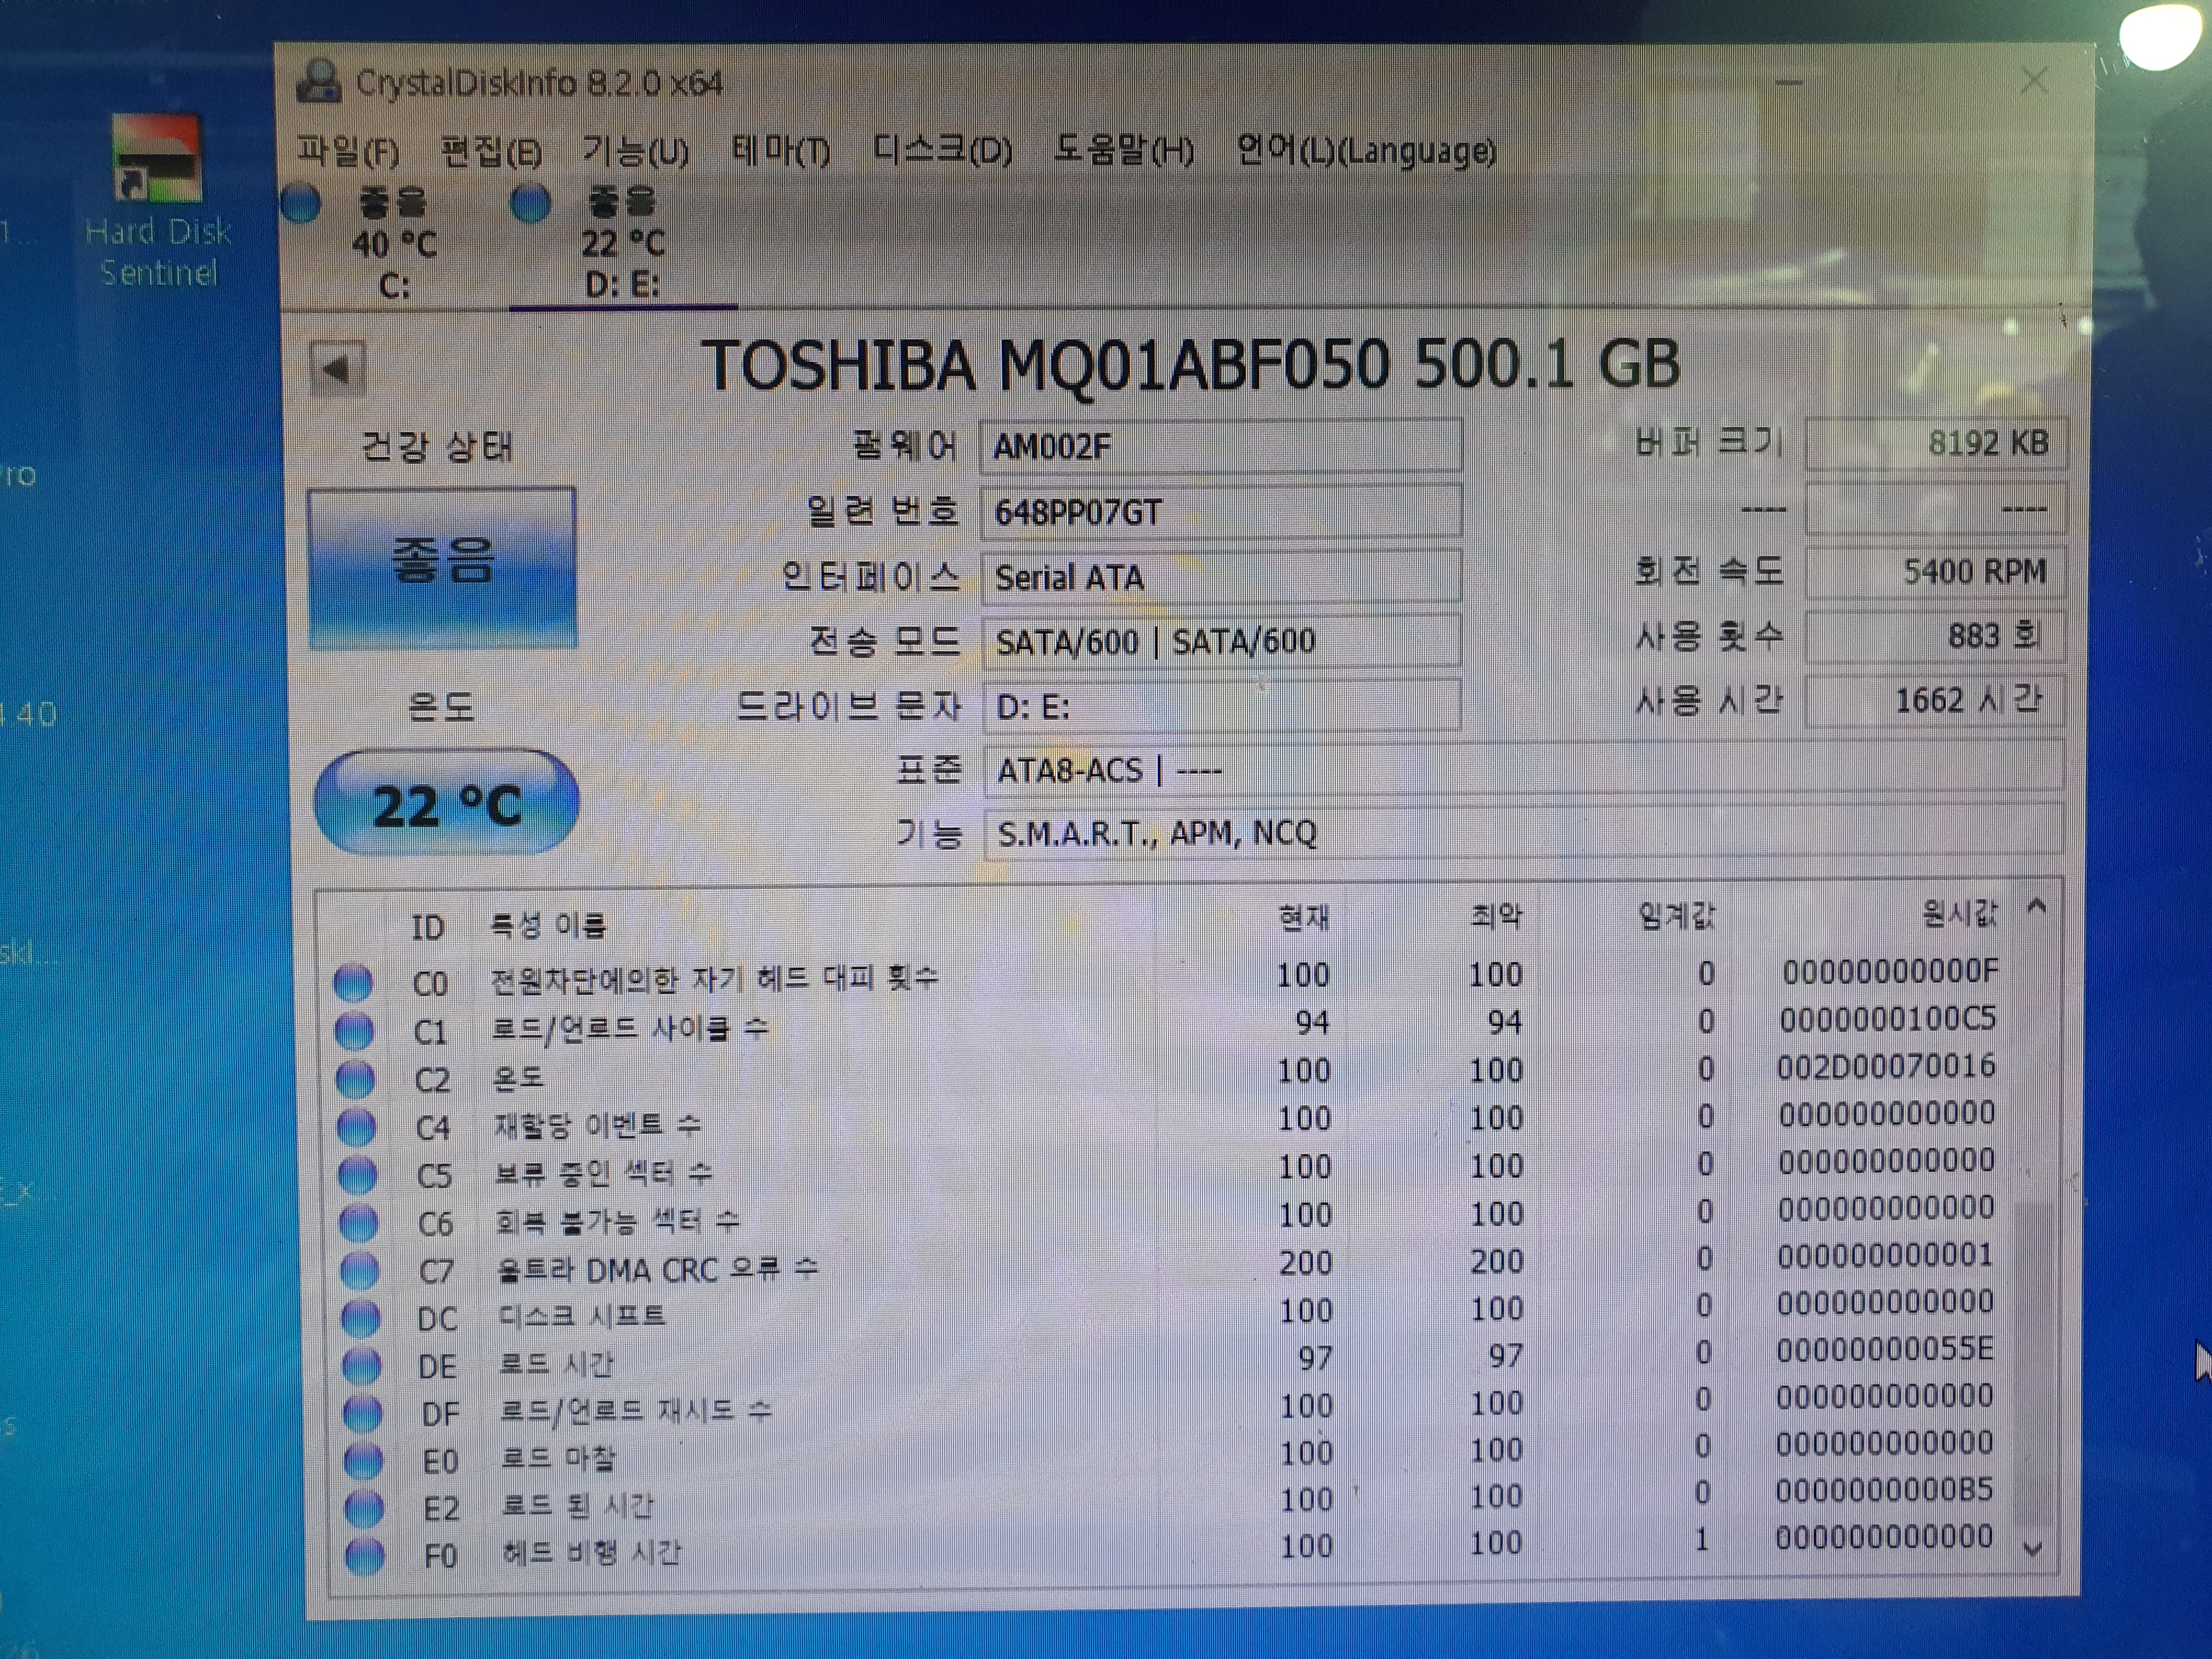
Task: Click raw value 0000000000B5 of row E2
Action: tap(1884, 1490)
